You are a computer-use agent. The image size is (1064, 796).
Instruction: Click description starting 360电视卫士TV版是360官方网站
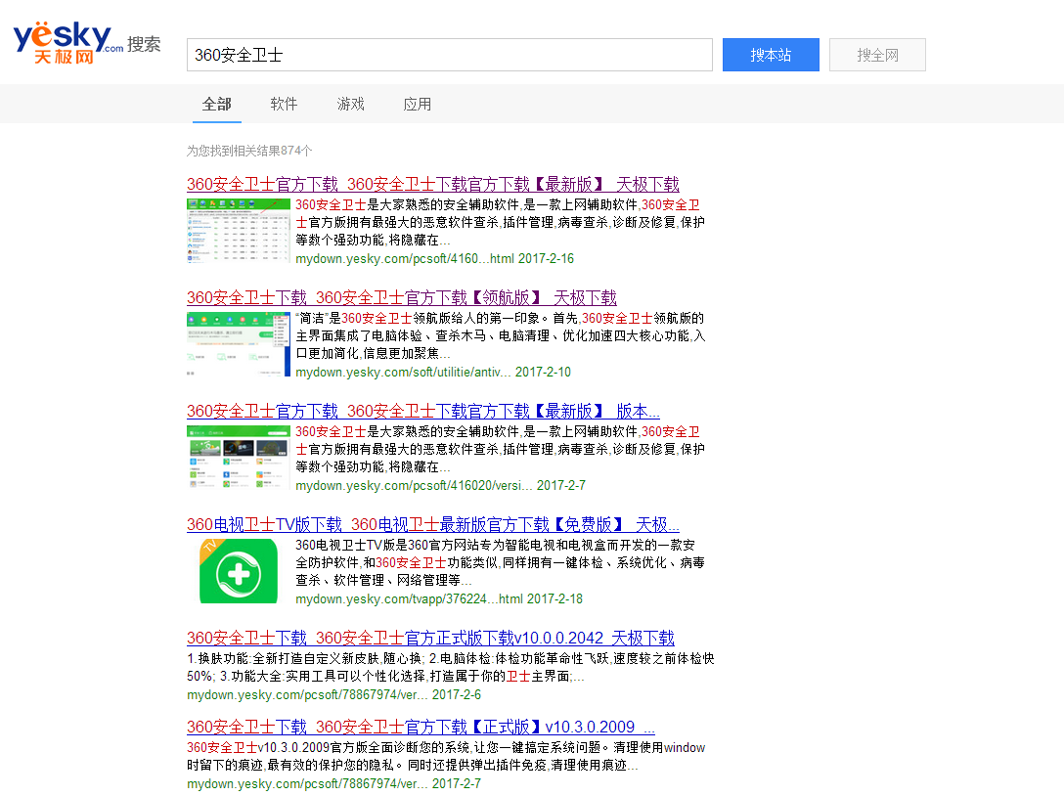501,562
